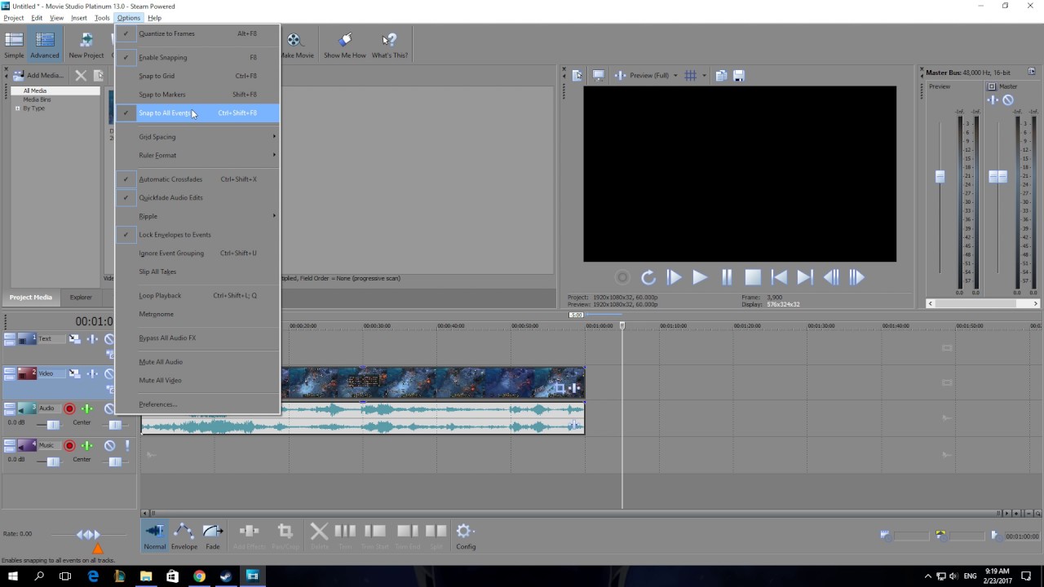Open the Insert menu
This screenshot has height=587, width=1044.
click(79, 17)
